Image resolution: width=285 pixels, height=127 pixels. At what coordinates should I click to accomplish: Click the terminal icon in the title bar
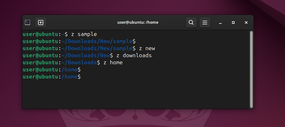tap(27, 22)
